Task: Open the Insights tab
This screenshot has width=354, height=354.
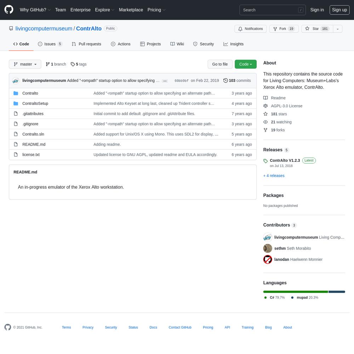Action: 233,44
